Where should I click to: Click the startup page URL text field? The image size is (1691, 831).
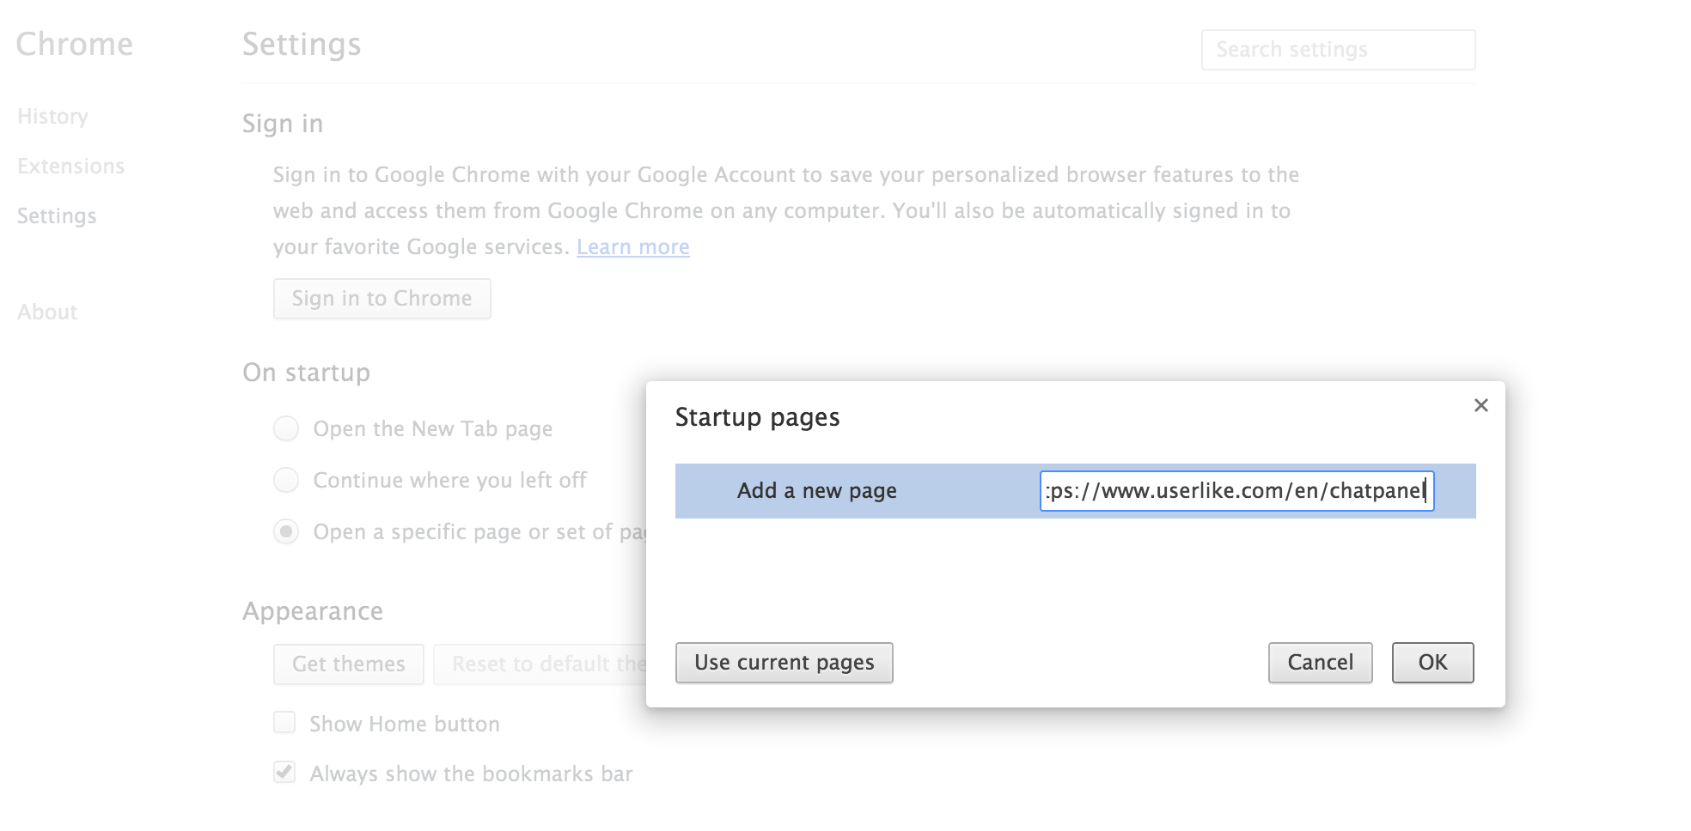pyautogui.click(x=1236, y=491)
